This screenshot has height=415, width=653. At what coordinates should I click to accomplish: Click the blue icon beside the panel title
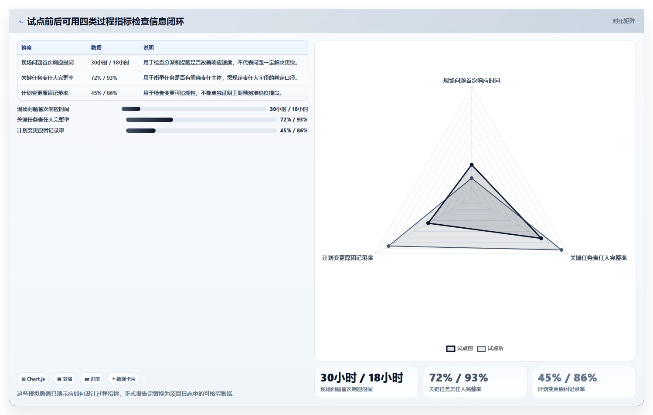point(20,22)
